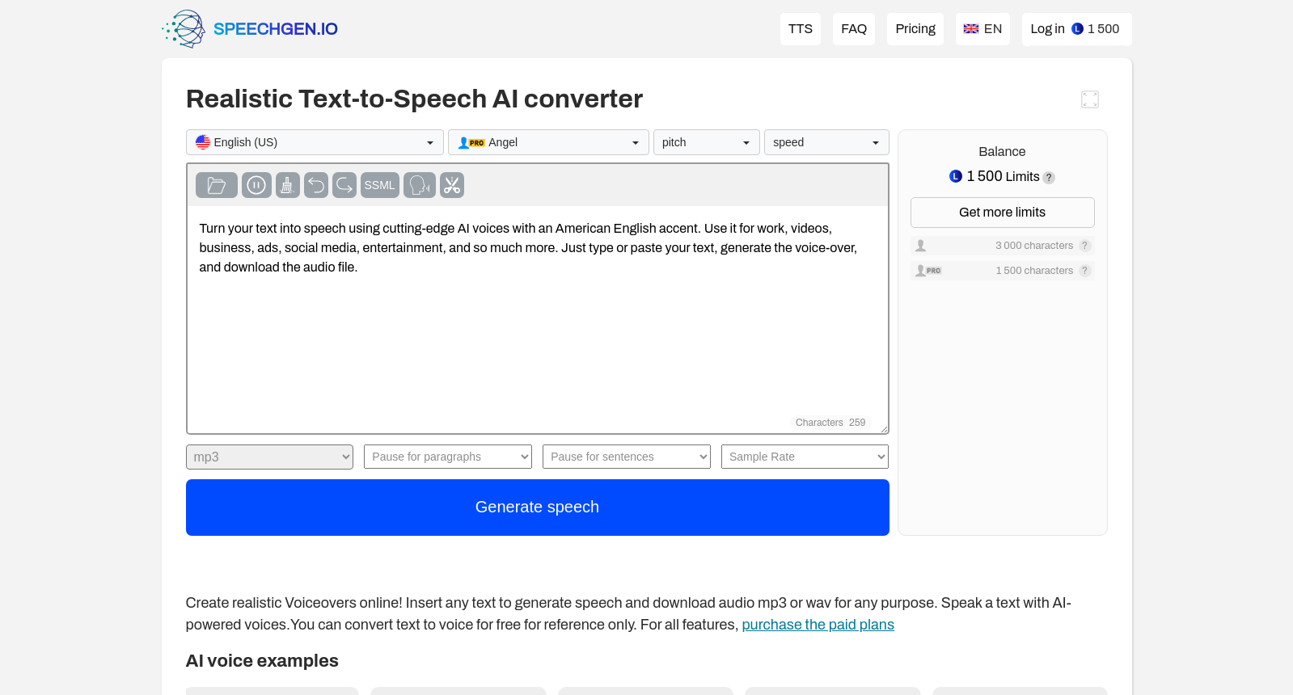Click the PRO voice user icon row
The height and width of the screenshot is (695, 1293).
click(1002, 271)
